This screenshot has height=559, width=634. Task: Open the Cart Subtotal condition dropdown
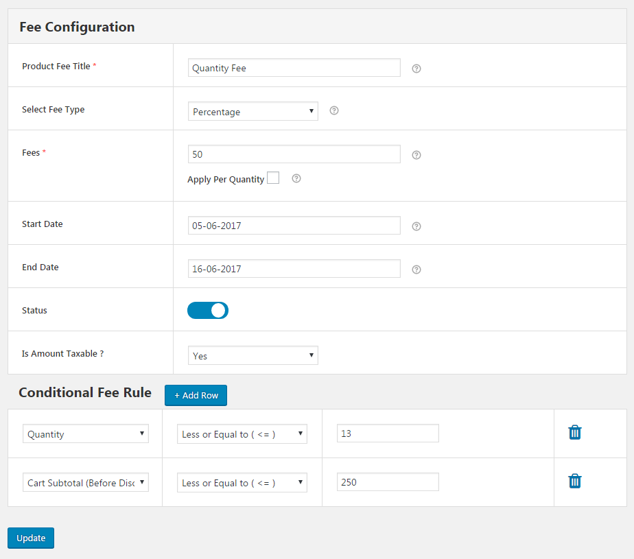[x=86, y=482]
